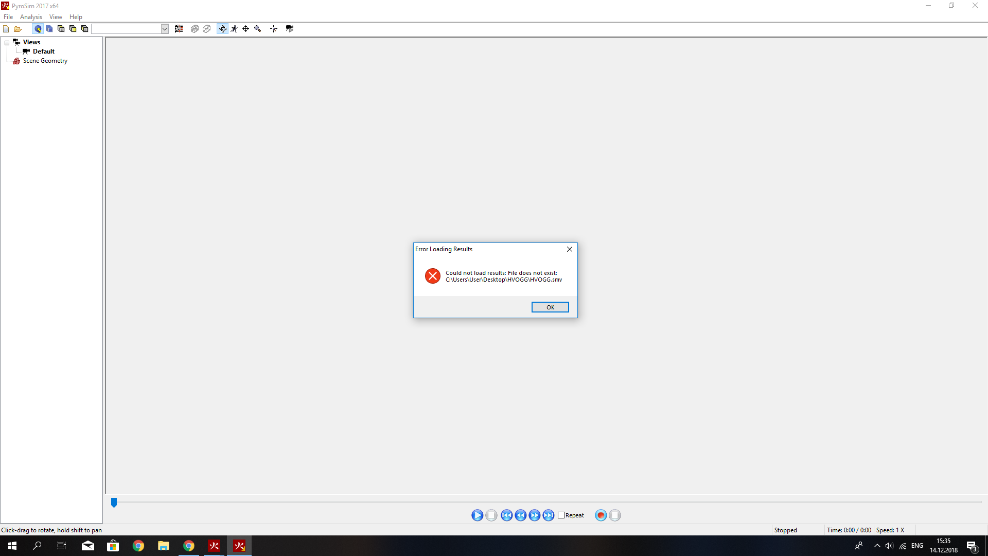This screenshot has width=988, height=556.
Task: Activate the select/arrow tool with blue circle
Action: (38, 29)
